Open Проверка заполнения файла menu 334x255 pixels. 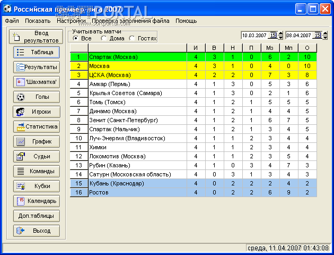point(130,21)
